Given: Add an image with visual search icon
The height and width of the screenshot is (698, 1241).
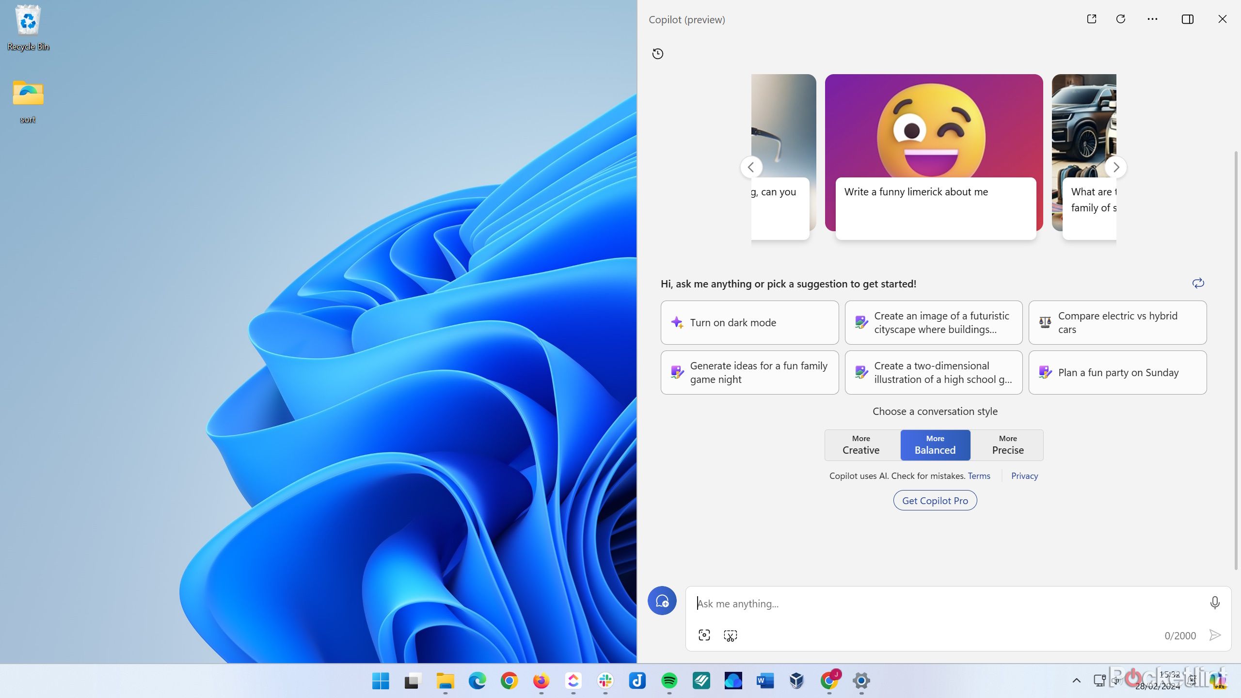Looking at the screenshot, I should click(704, 635).
